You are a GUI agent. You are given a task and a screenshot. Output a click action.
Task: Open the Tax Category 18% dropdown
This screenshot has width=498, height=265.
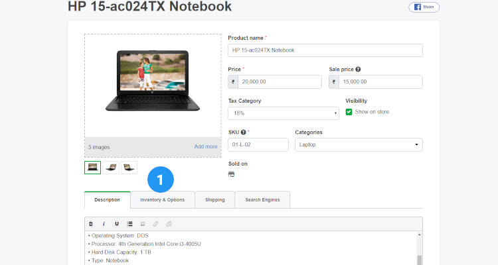click(284, 113)
